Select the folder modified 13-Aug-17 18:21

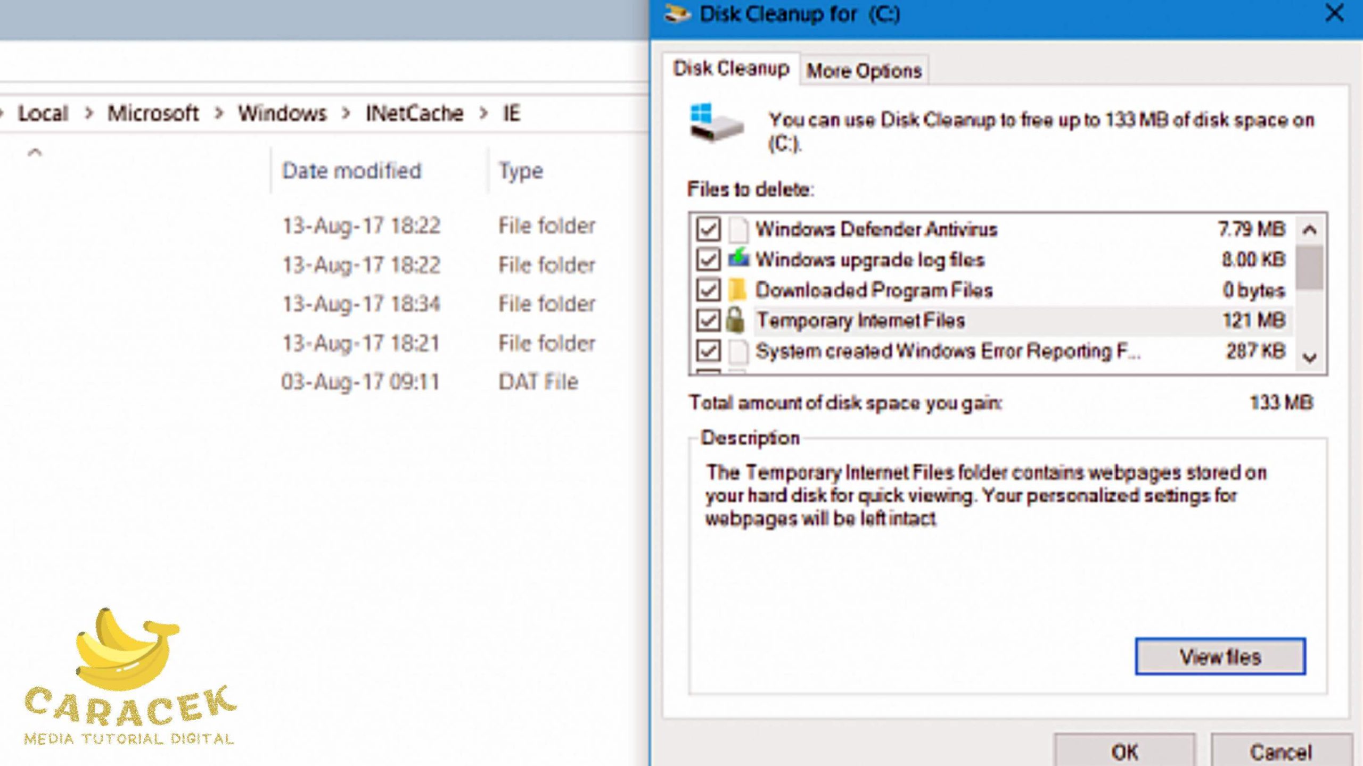point(361,343)
